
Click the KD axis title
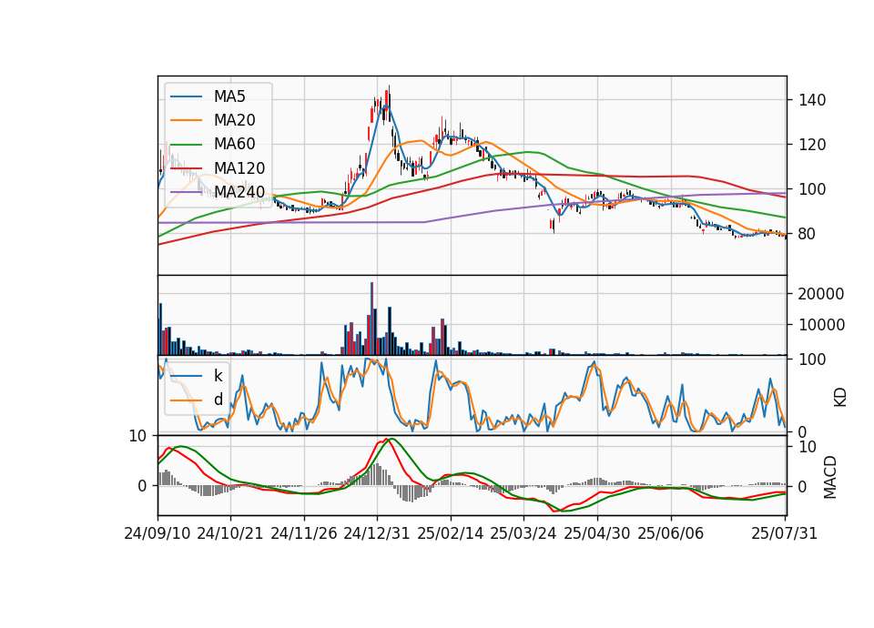[x=840, y=398]
